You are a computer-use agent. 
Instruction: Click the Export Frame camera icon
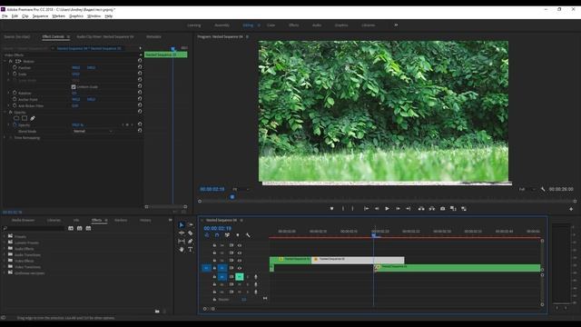442,209
